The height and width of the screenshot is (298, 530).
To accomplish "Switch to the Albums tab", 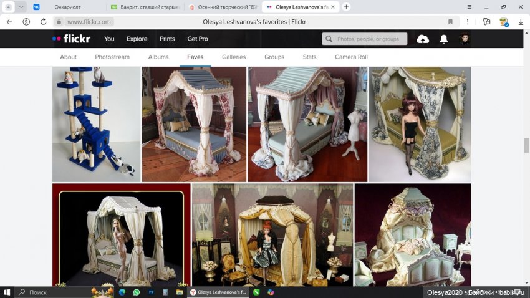I will [x=158, y=57].
